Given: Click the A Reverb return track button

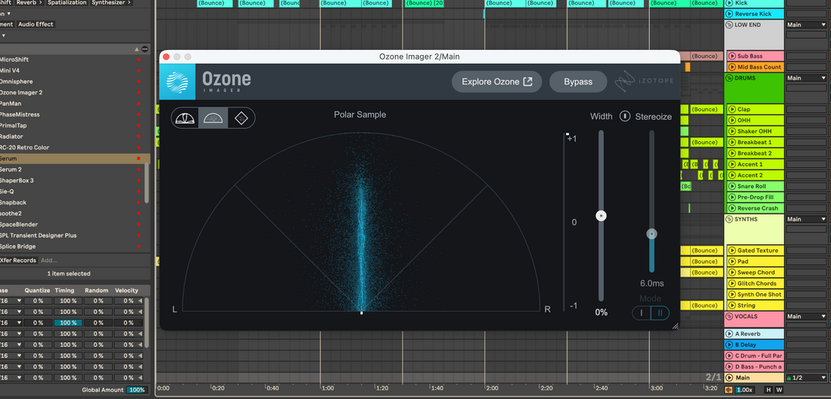Looking at the screenshot, I should coord(729,334).
